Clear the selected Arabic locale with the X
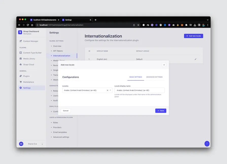 pyautogui.click(x=107, y=90)
